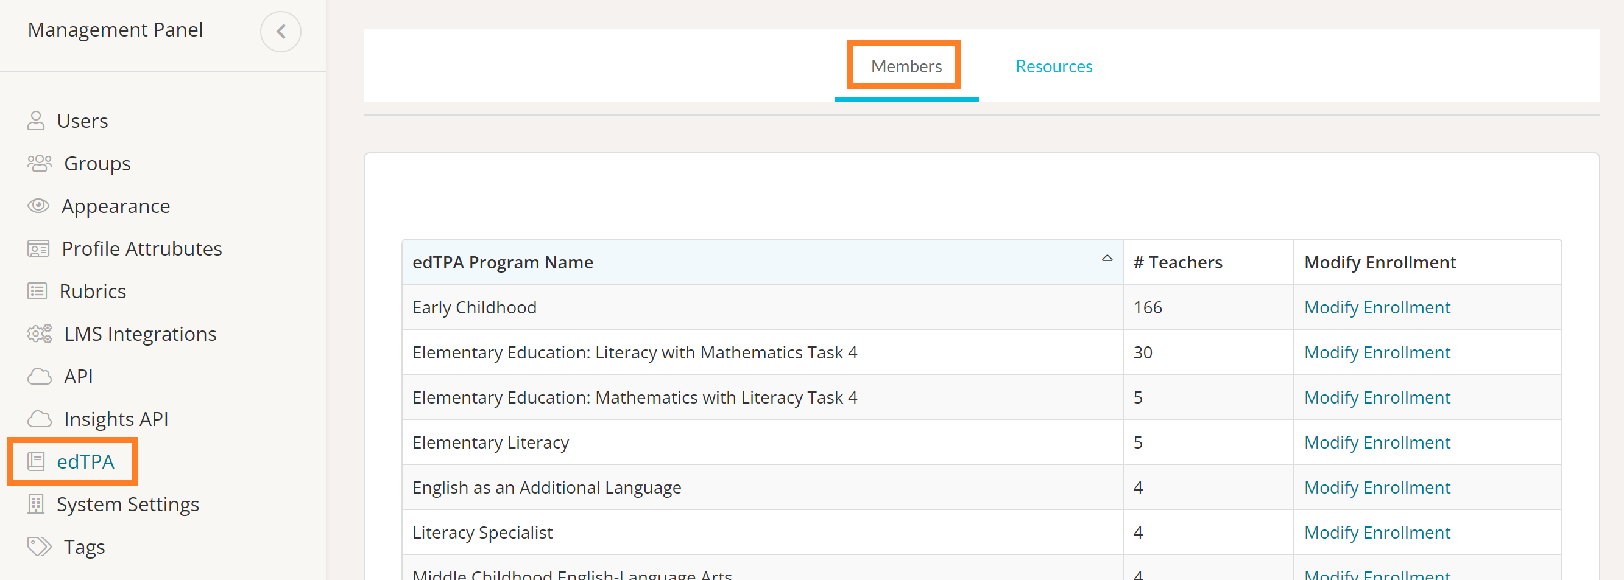Image resolution: width=1624 pixels, height=580 pixels.
Task: Modify Enrollment for Elementary Literacy
Action: pos(1376,442)
